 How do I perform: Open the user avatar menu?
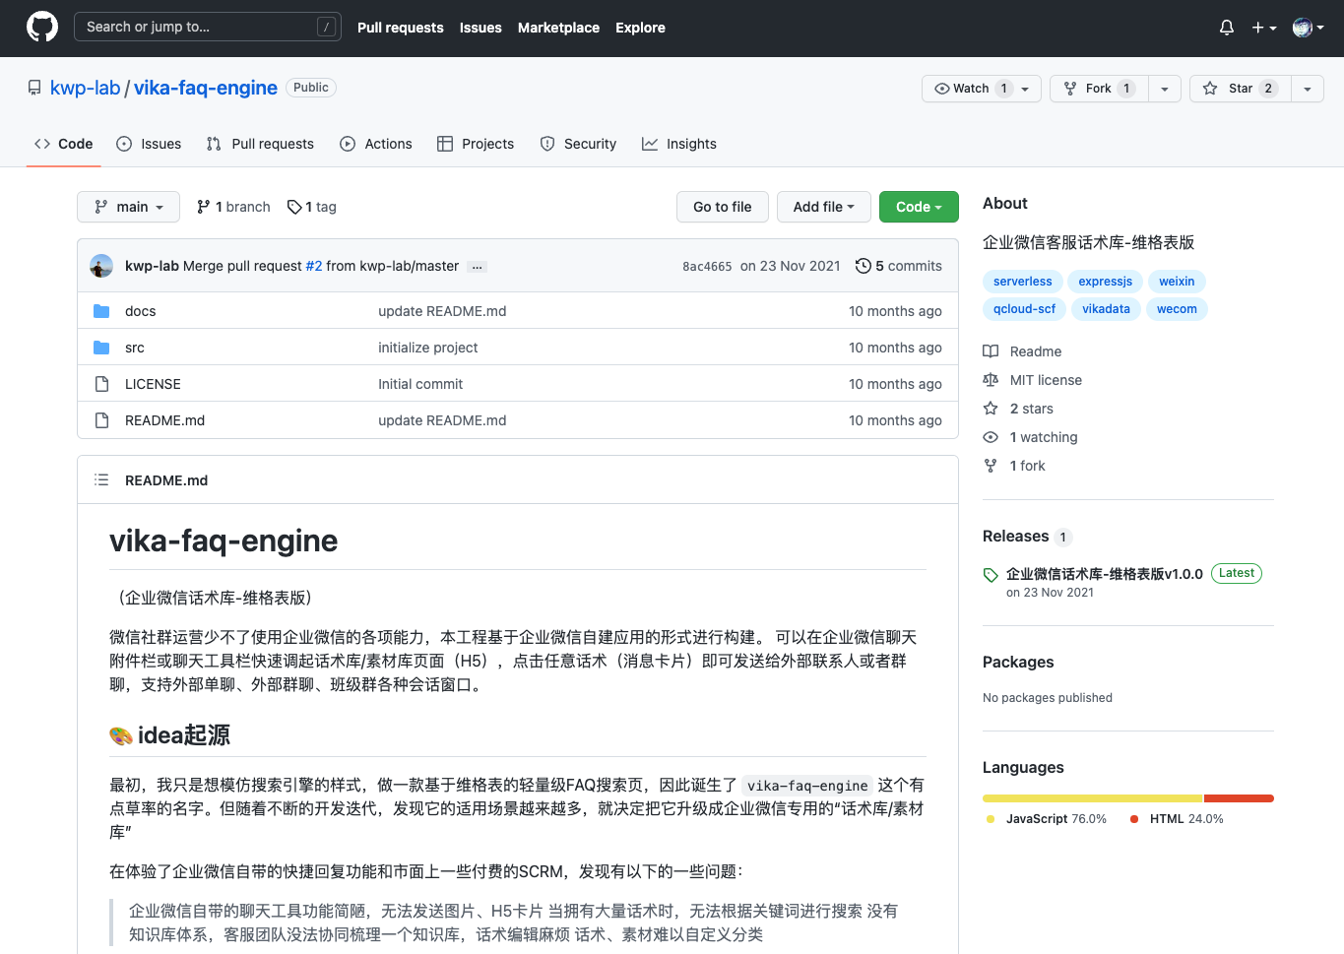tap(1308, 28)
